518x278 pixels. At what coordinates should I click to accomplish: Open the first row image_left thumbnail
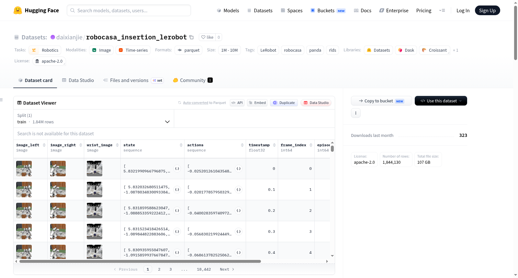(x=24, y=169)
